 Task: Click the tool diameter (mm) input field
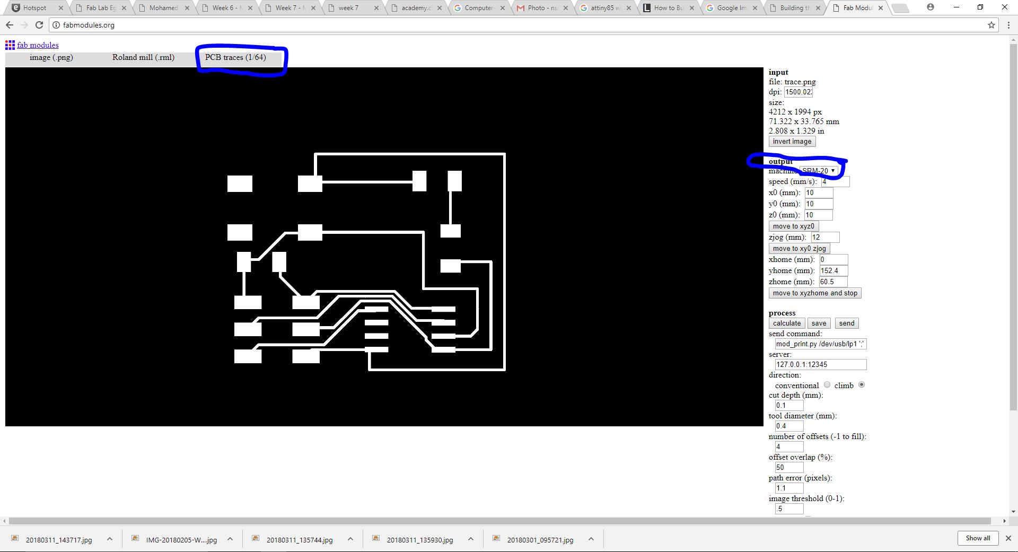click(x=789, y=426)
